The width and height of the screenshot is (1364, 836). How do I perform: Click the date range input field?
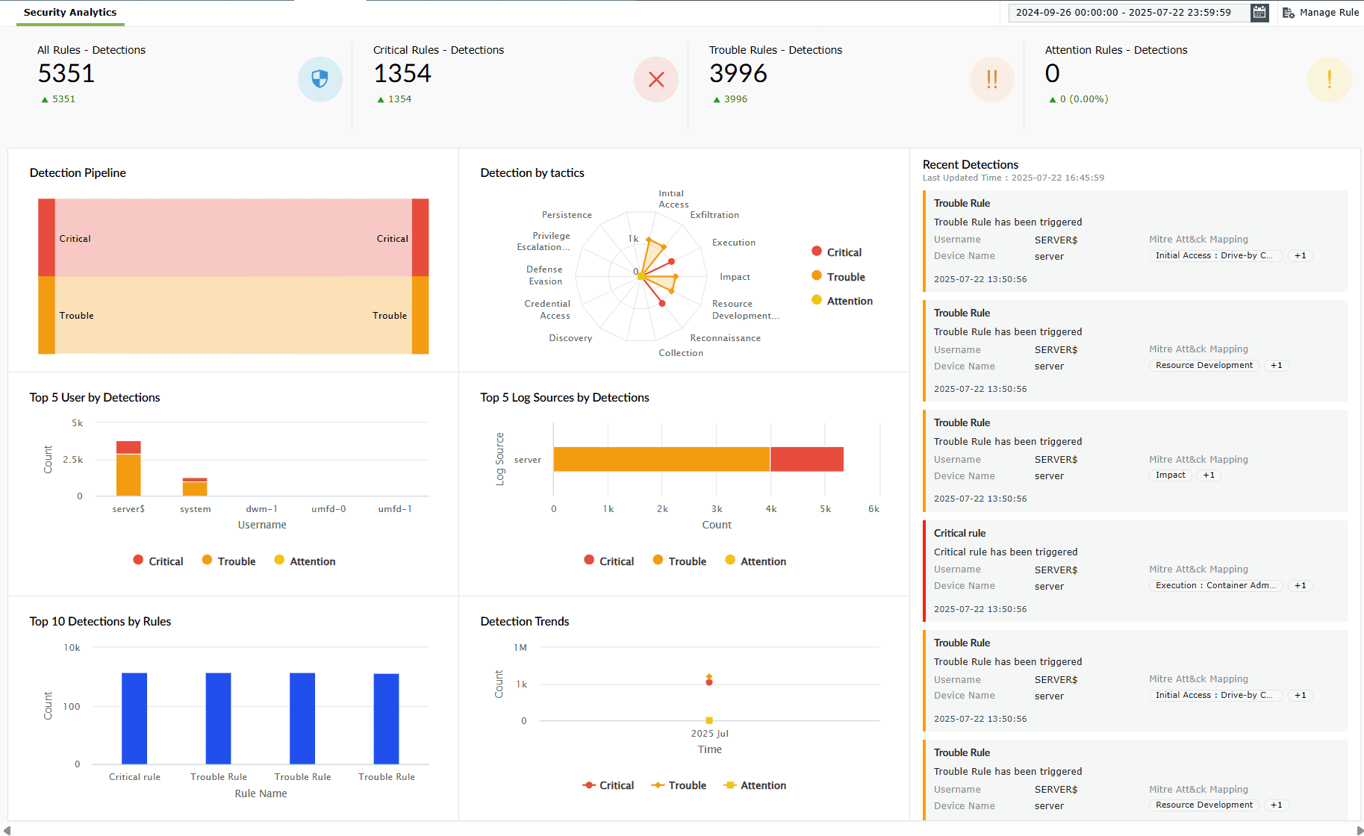(1127, 13)
